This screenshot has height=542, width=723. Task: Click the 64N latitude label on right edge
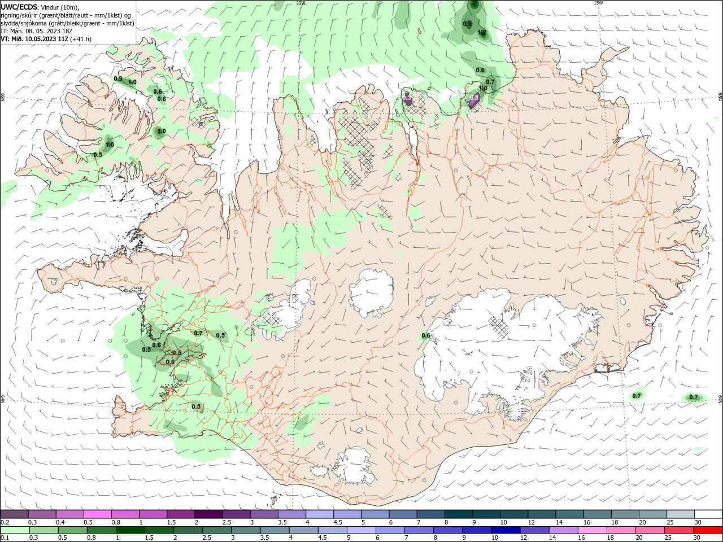(x=720, y=399)
